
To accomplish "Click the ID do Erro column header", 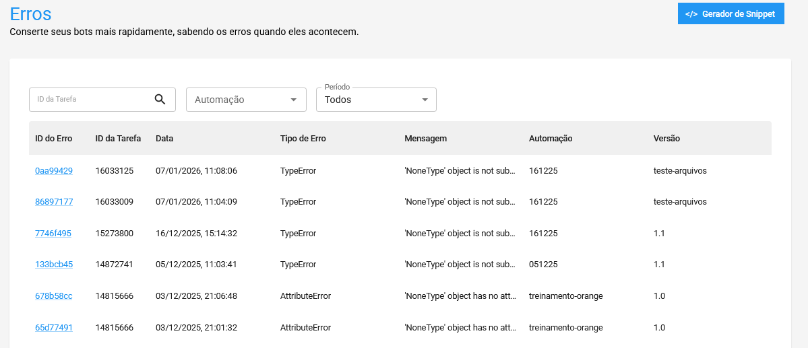I will click(54, 139).
